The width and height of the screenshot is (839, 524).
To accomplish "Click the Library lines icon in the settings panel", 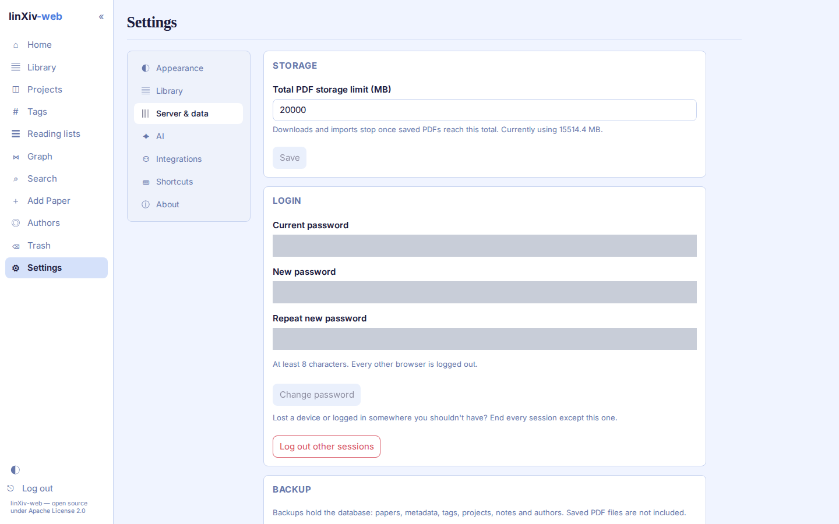I will pyautogui.click(x=146, y=91).
